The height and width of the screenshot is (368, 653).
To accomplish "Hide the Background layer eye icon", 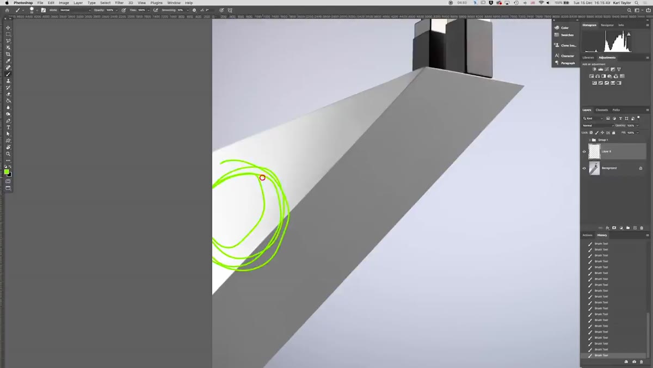I will [584, 168].
